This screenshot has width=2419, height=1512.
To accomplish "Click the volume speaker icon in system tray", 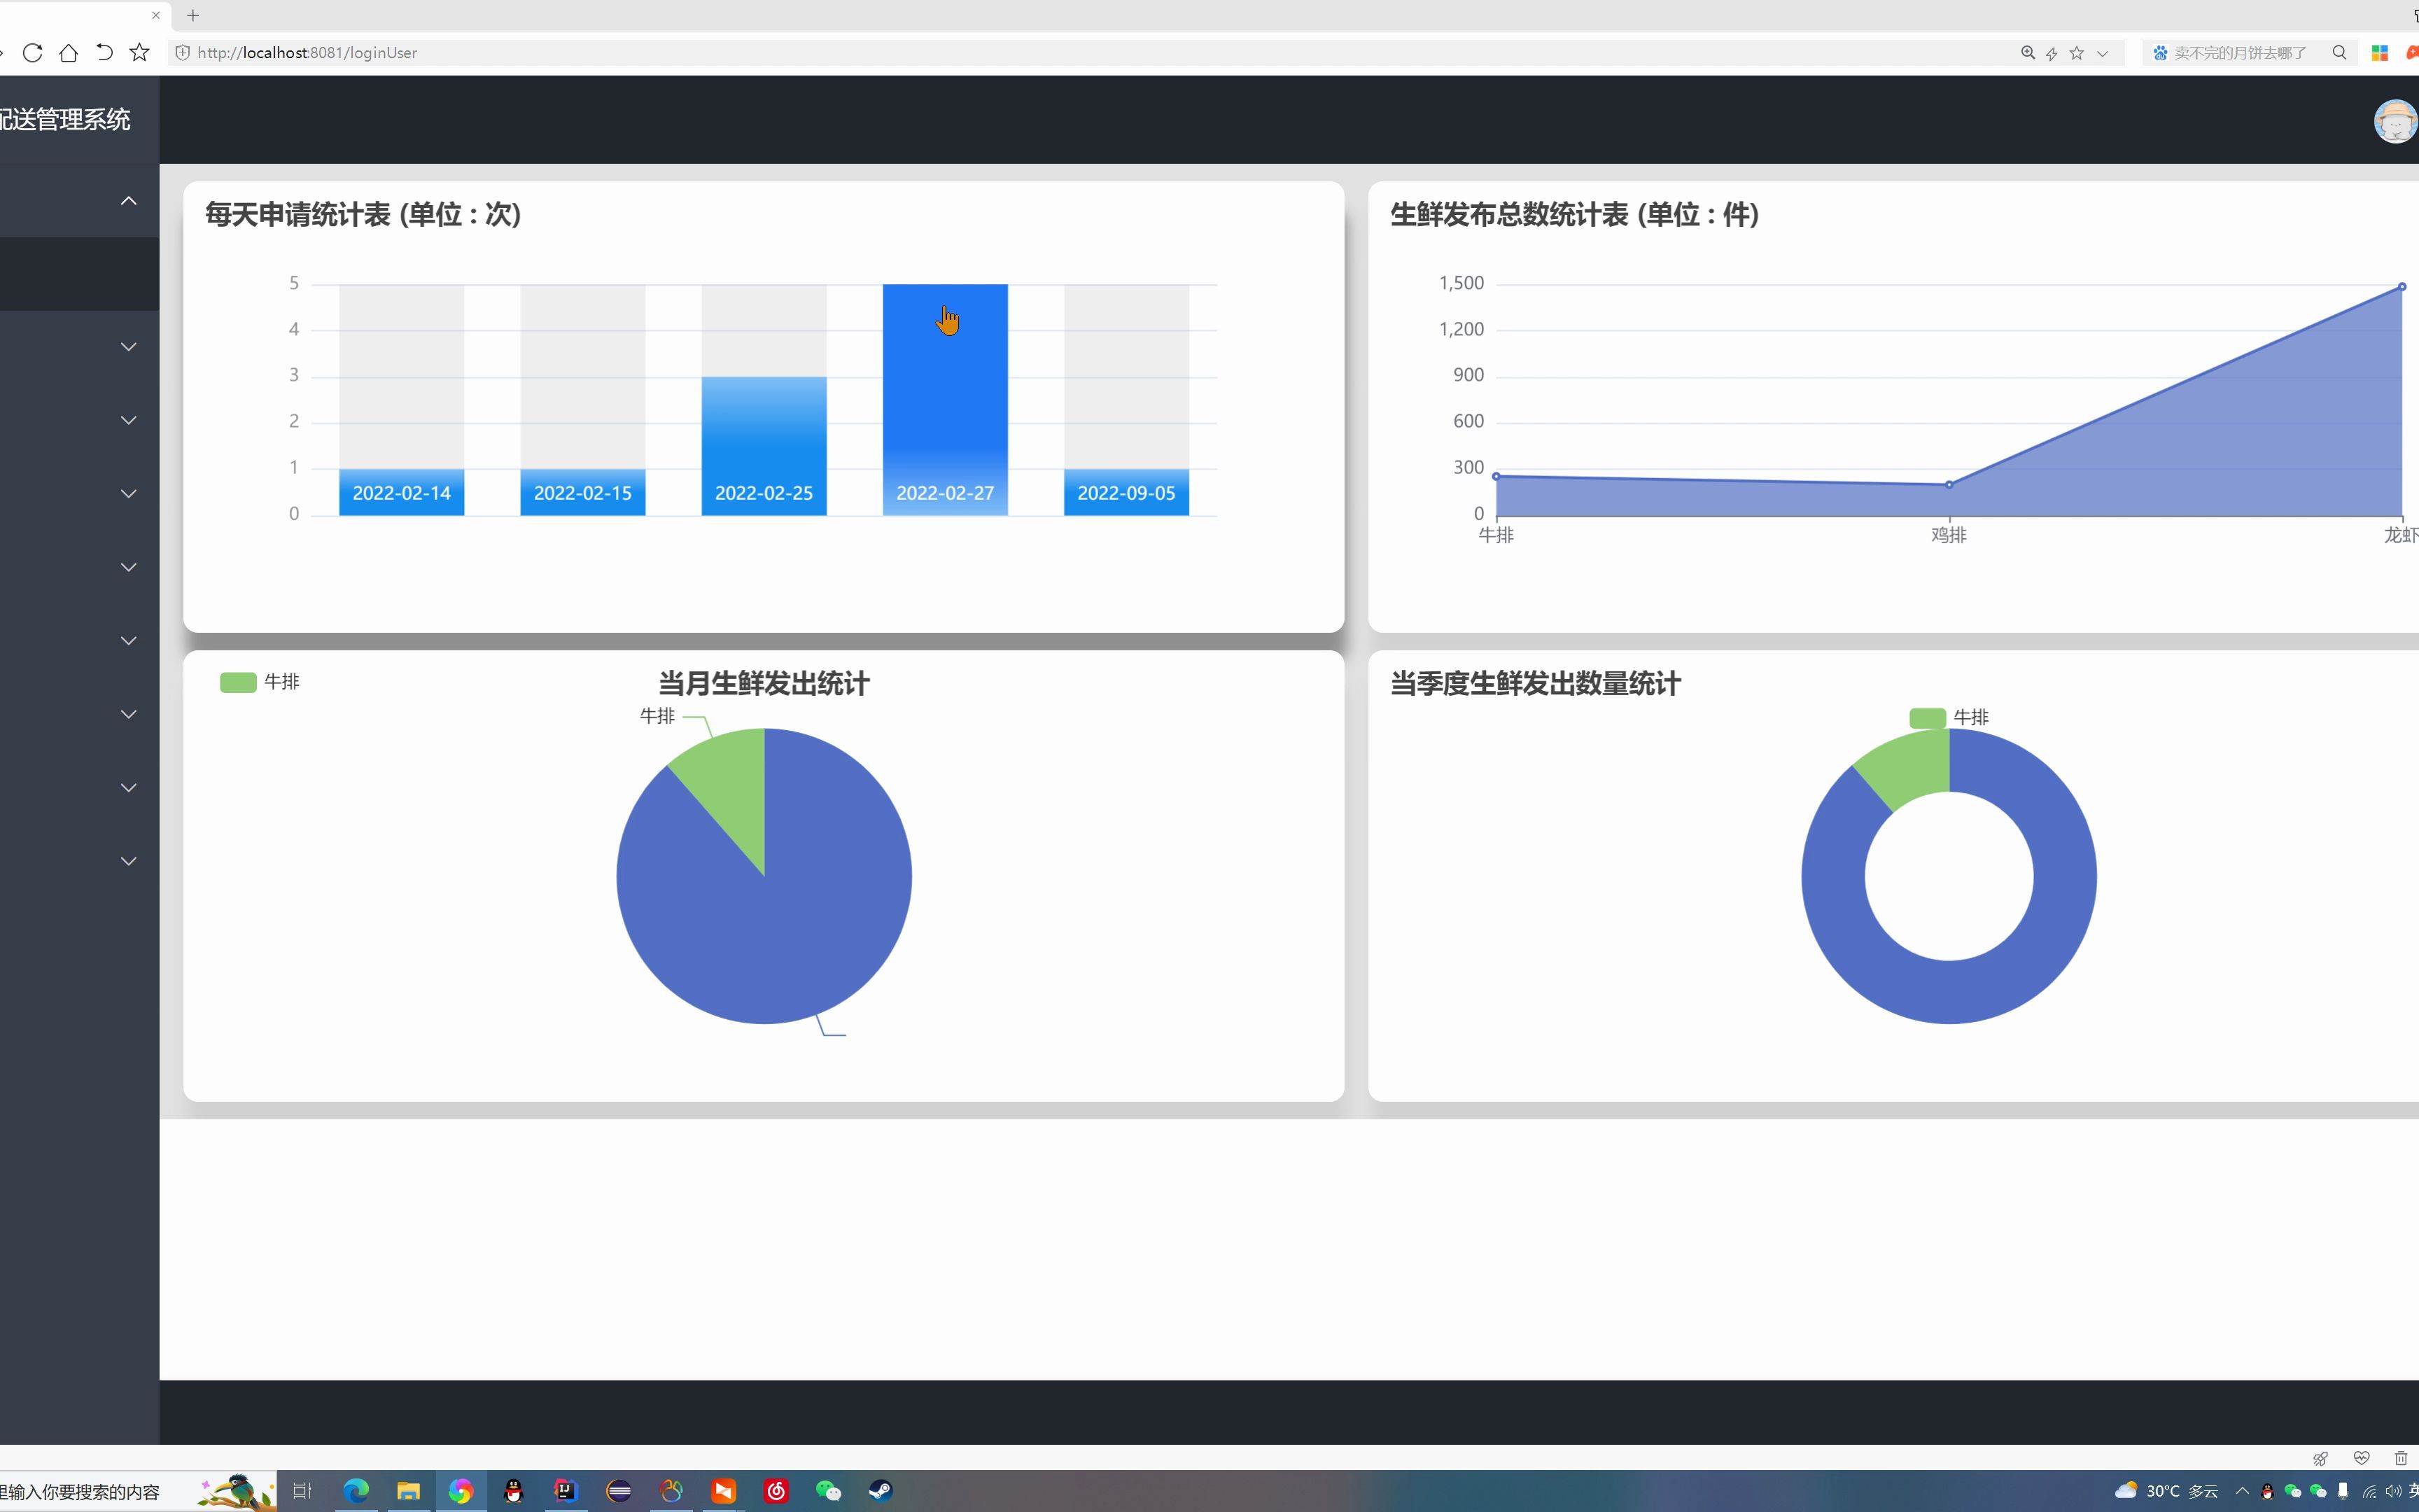I will click(2394, 1491).
